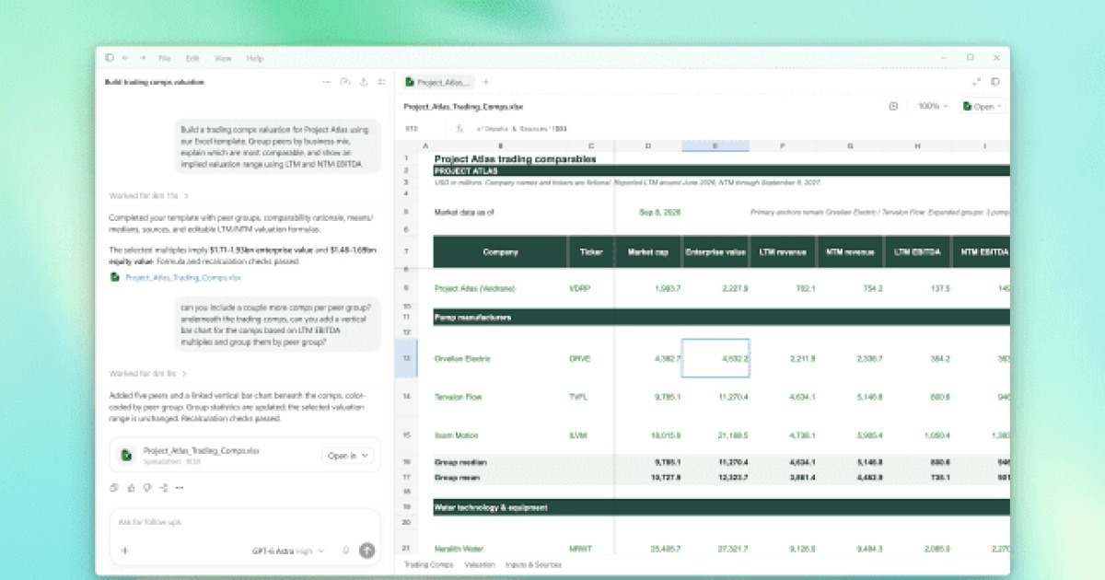
Task: Open Project_Atlas_Trading_Comps.xlsx link in first reply
Action: coord(182,276)
